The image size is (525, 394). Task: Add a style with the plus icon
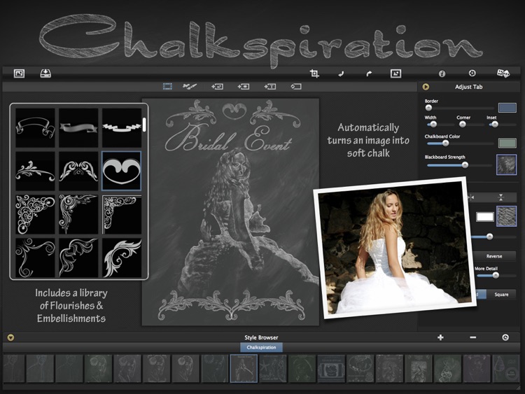click(x=440, y=337)
